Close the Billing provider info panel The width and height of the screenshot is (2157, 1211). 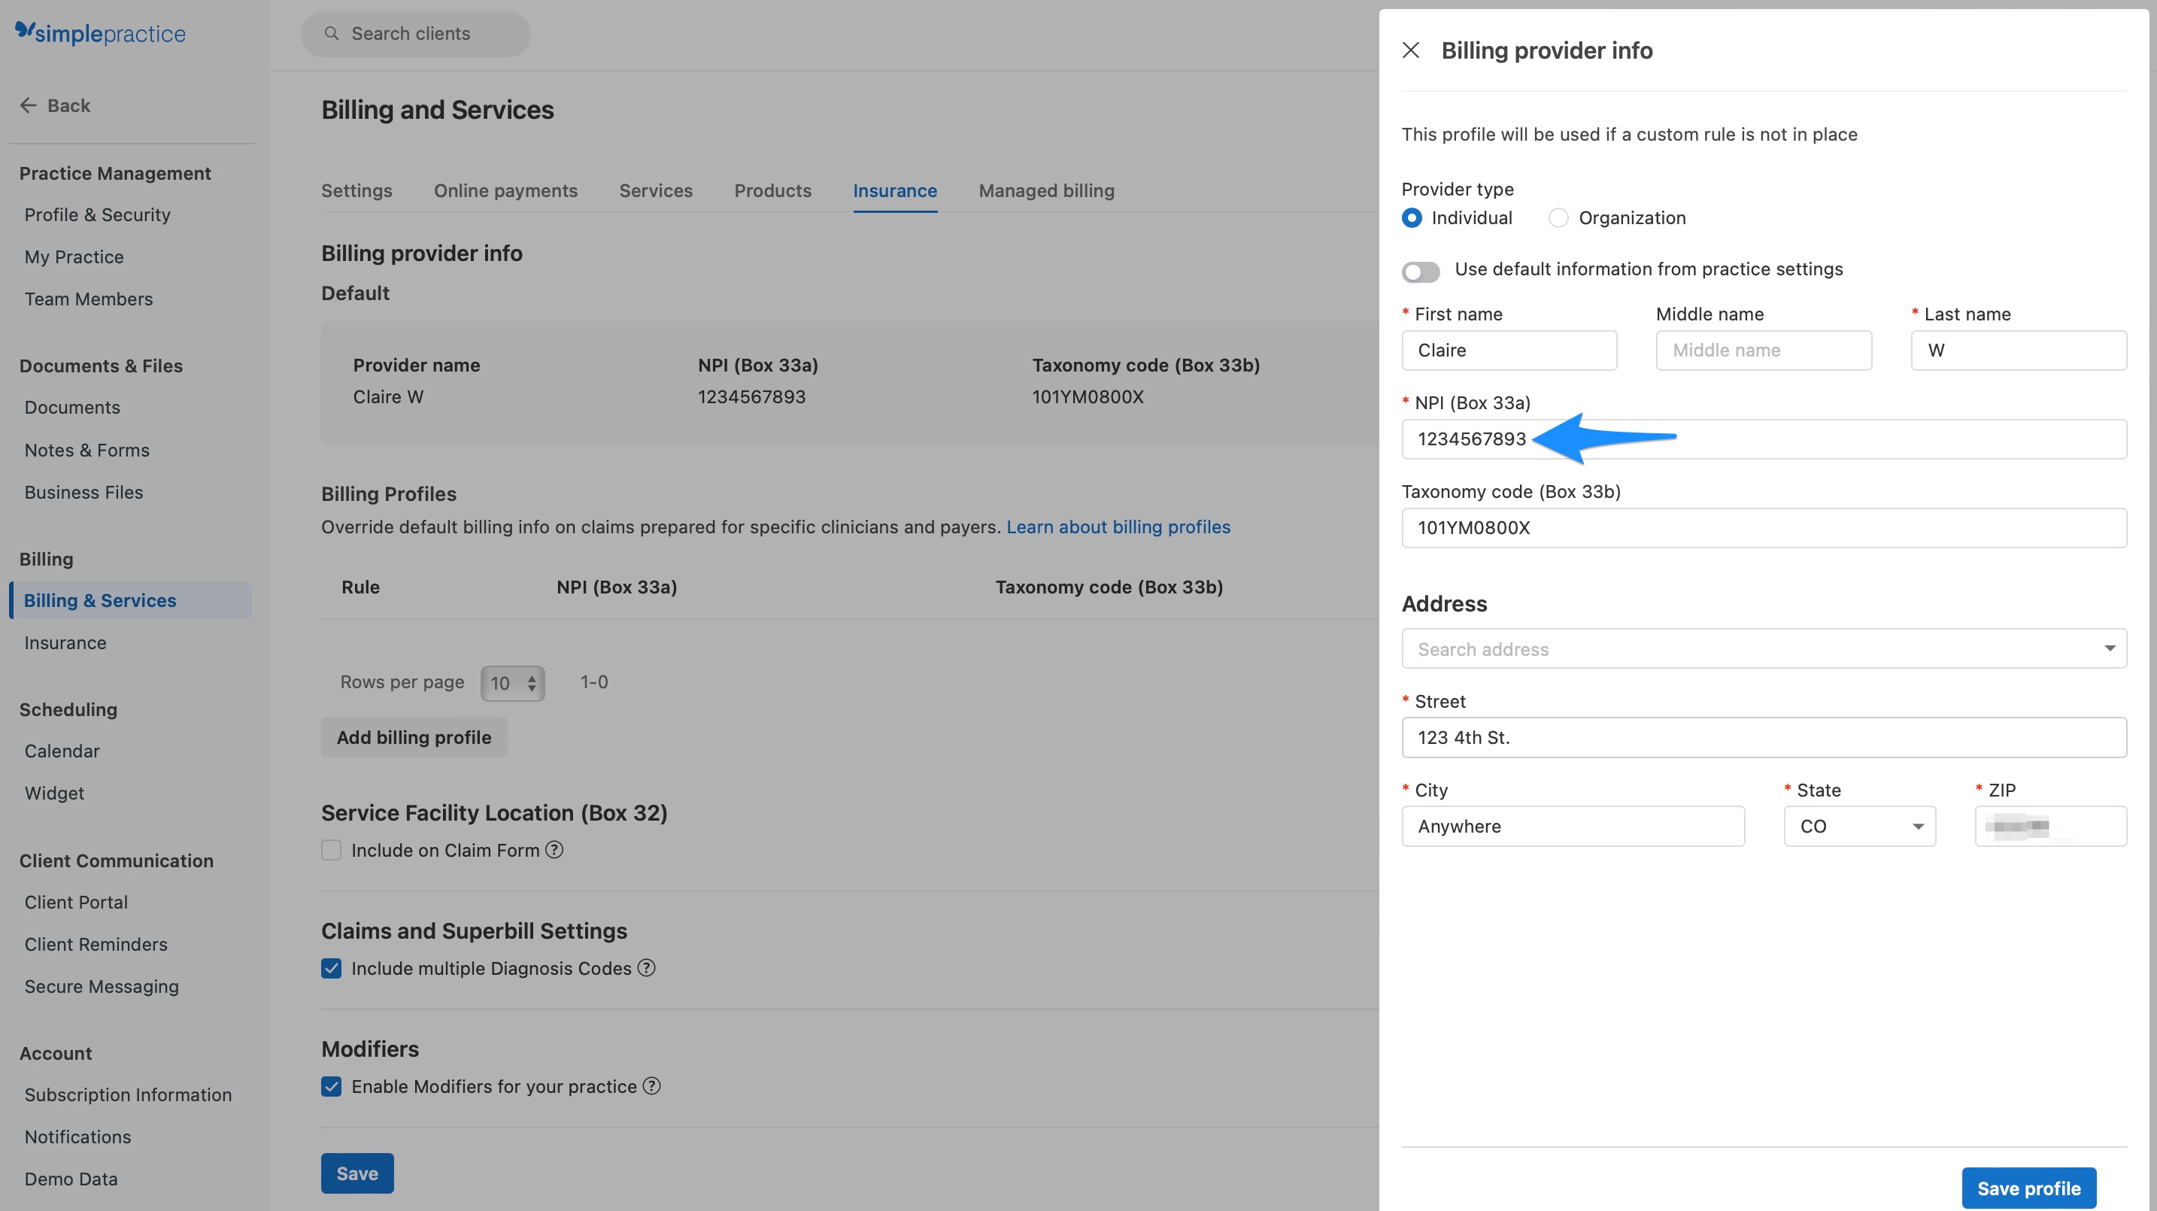coord(1410,50)
